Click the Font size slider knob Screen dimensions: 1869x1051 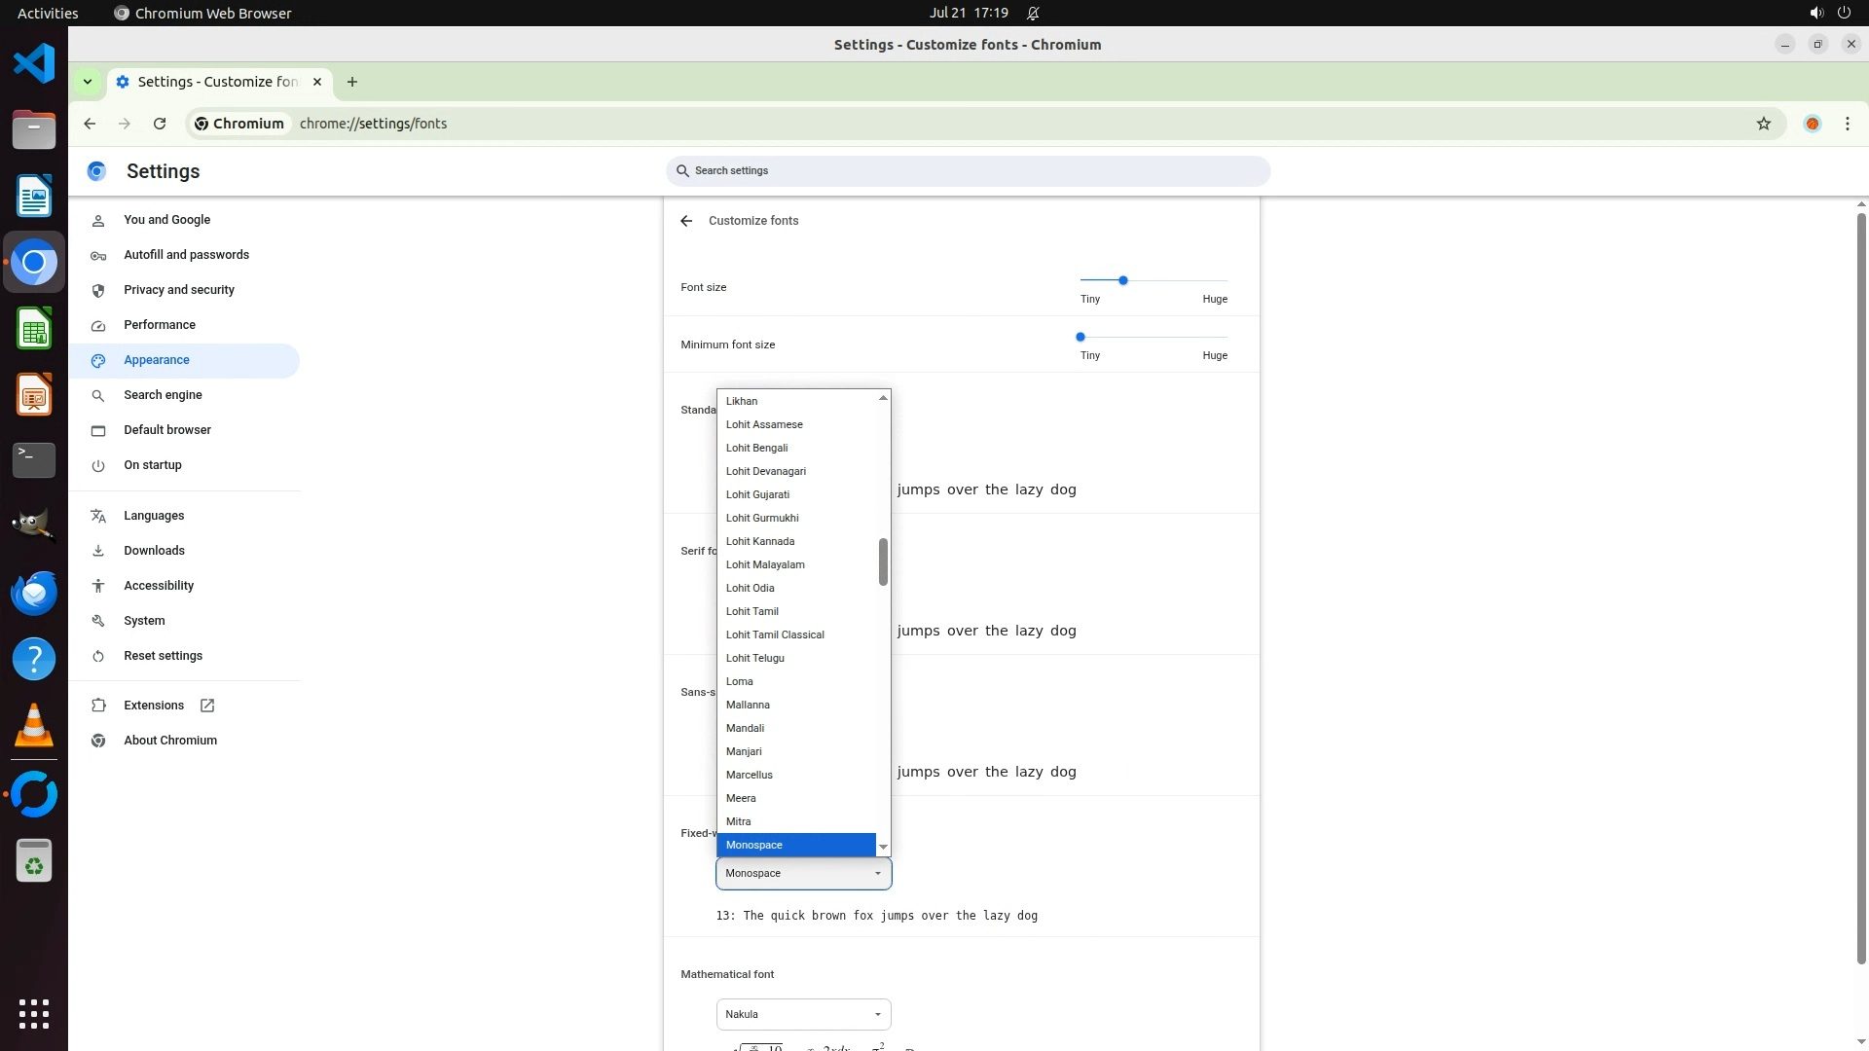coord(1122,280)
